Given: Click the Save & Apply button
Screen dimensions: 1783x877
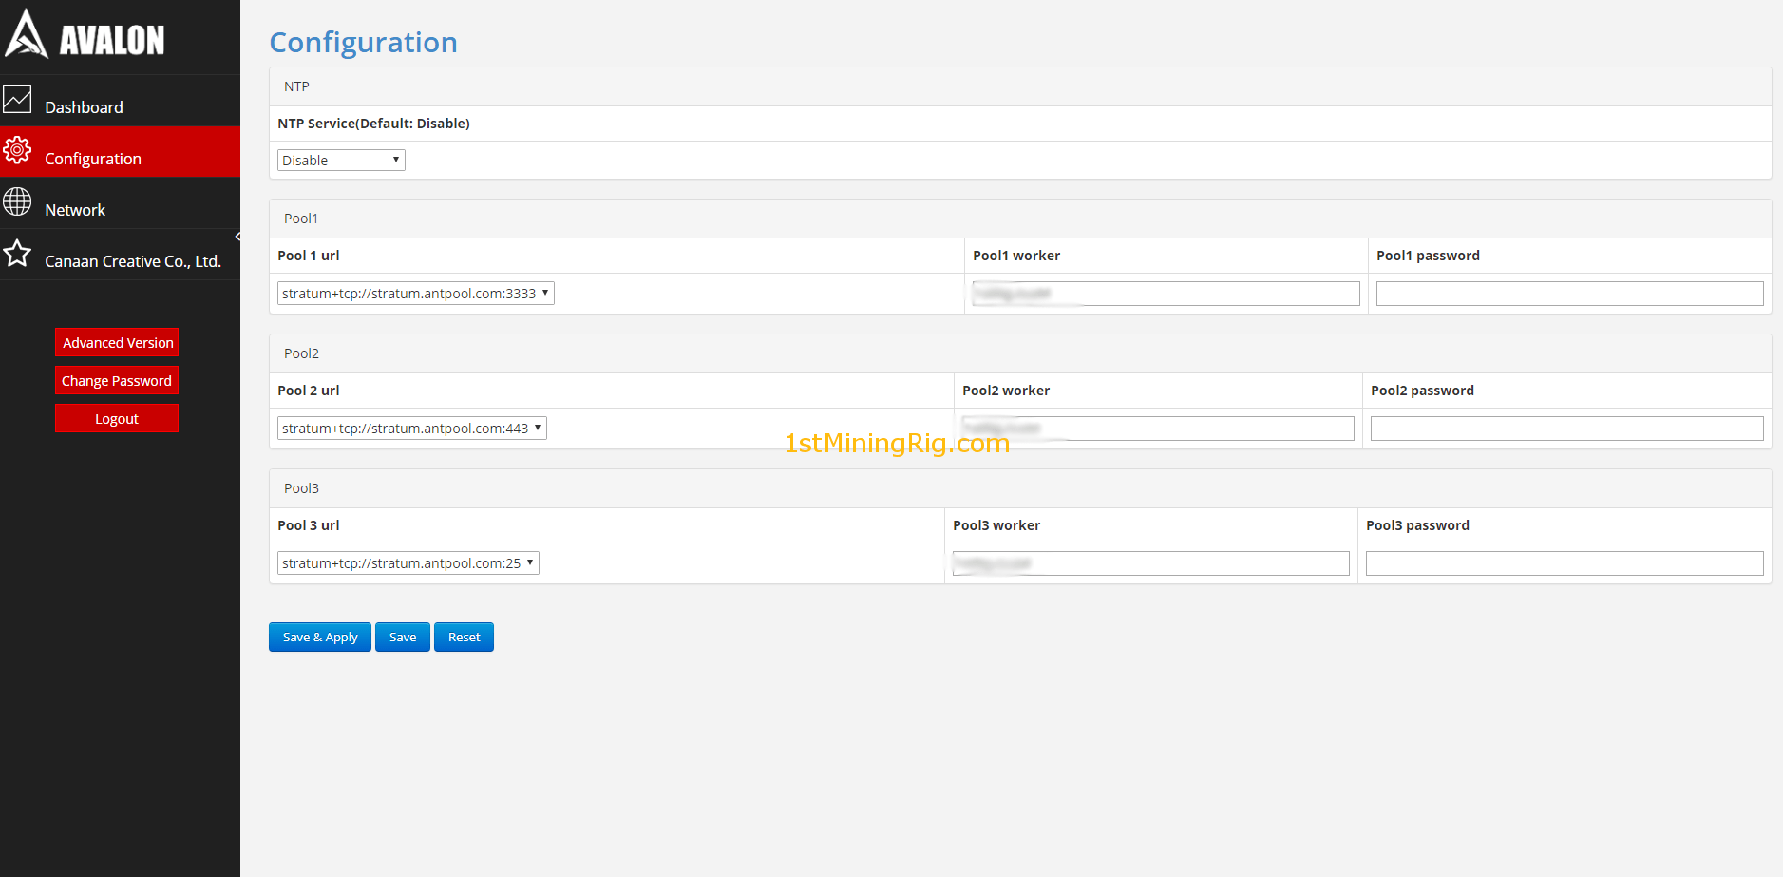Looking at the screenshot, I should (x=320, y=637).
